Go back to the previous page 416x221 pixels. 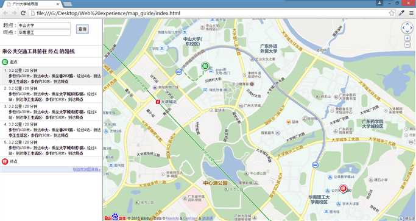click(x=6, y=13)
